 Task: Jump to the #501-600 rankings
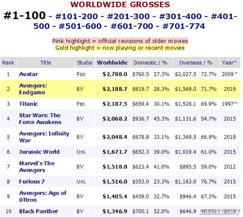click(80, 26)
